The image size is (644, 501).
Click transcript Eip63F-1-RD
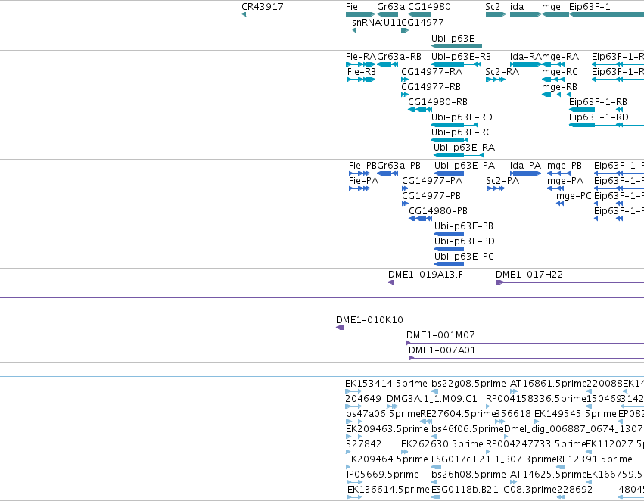click(599, 117)
